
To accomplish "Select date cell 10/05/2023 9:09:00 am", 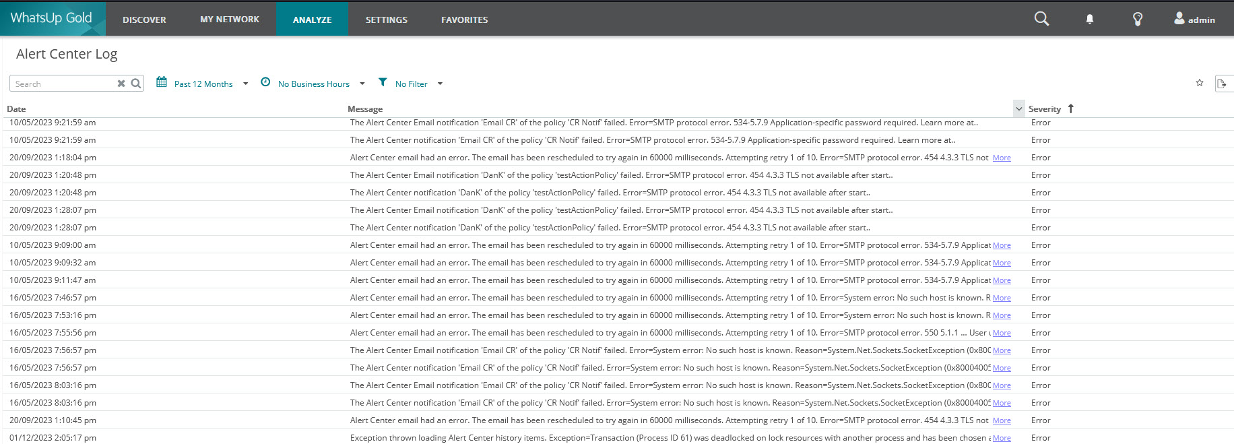I will [53, 245].
